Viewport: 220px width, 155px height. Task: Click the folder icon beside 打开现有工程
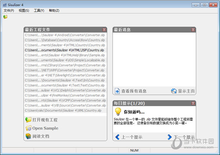tap(28, 120)
